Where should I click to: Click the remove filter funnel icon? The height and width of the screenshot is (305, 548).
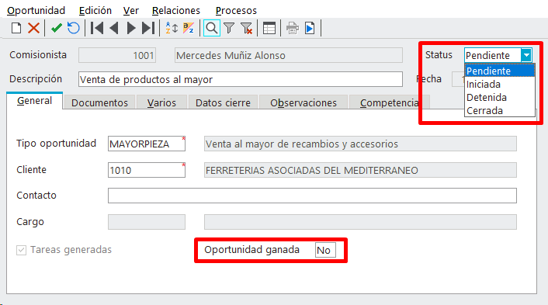click(x=246, y=28)
